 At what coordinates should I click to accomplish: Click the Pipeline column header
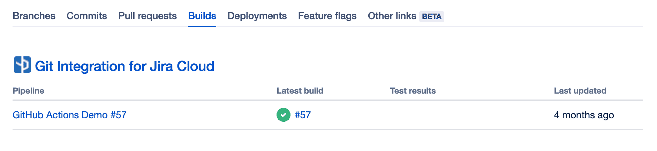pos(28,91)
